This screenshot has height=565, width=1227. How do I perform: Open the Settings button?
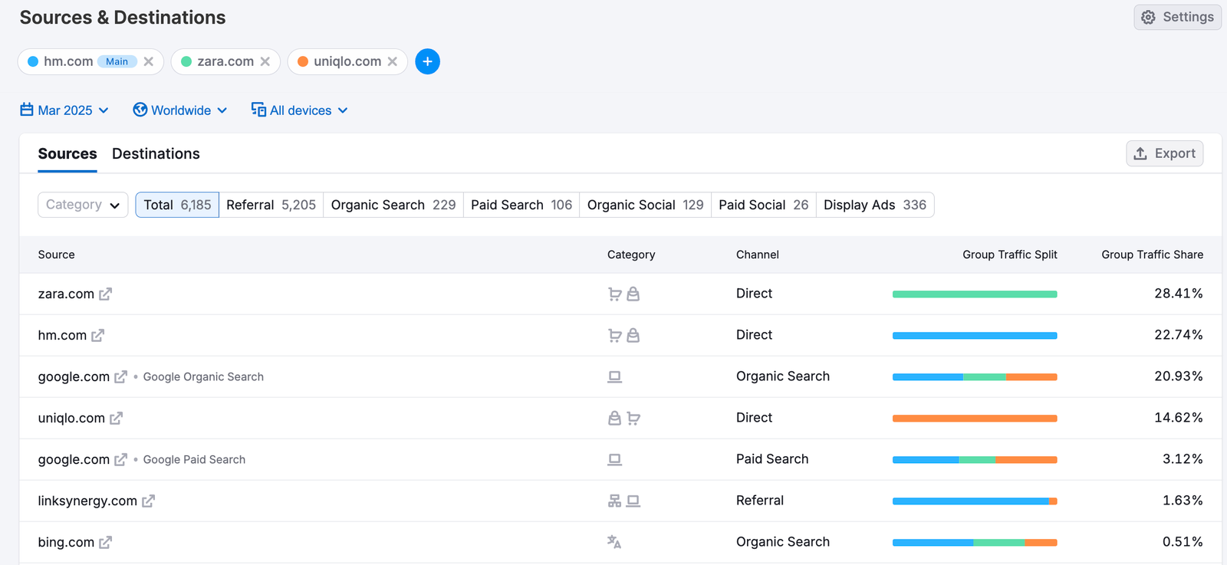point(1177,17)
